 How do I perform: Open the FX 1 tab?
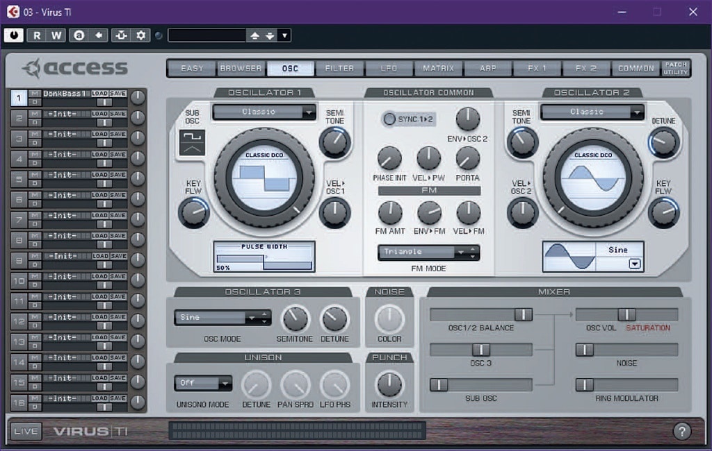(537, 69)
